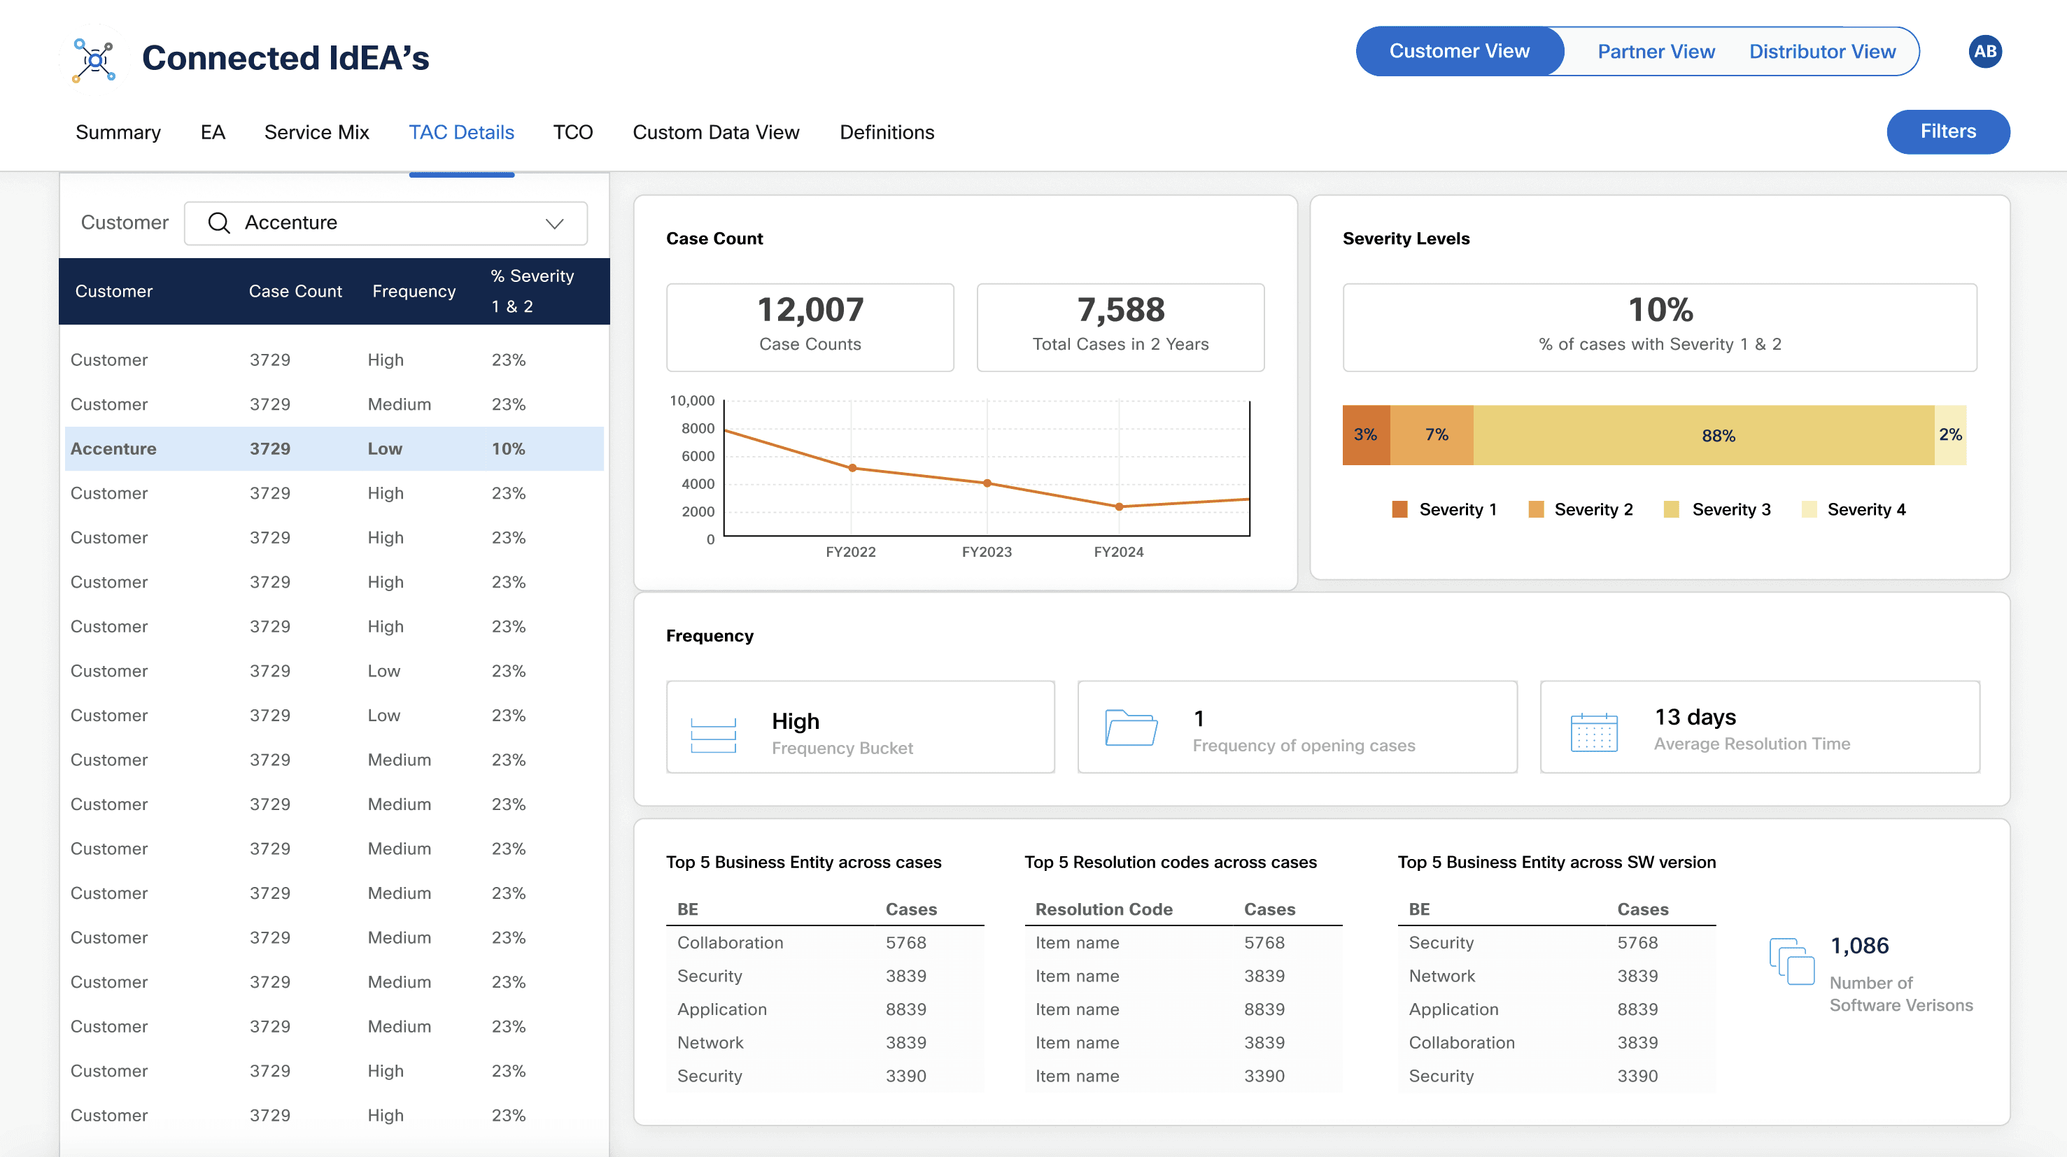Go to Custom Data View tab

(715, 132)
